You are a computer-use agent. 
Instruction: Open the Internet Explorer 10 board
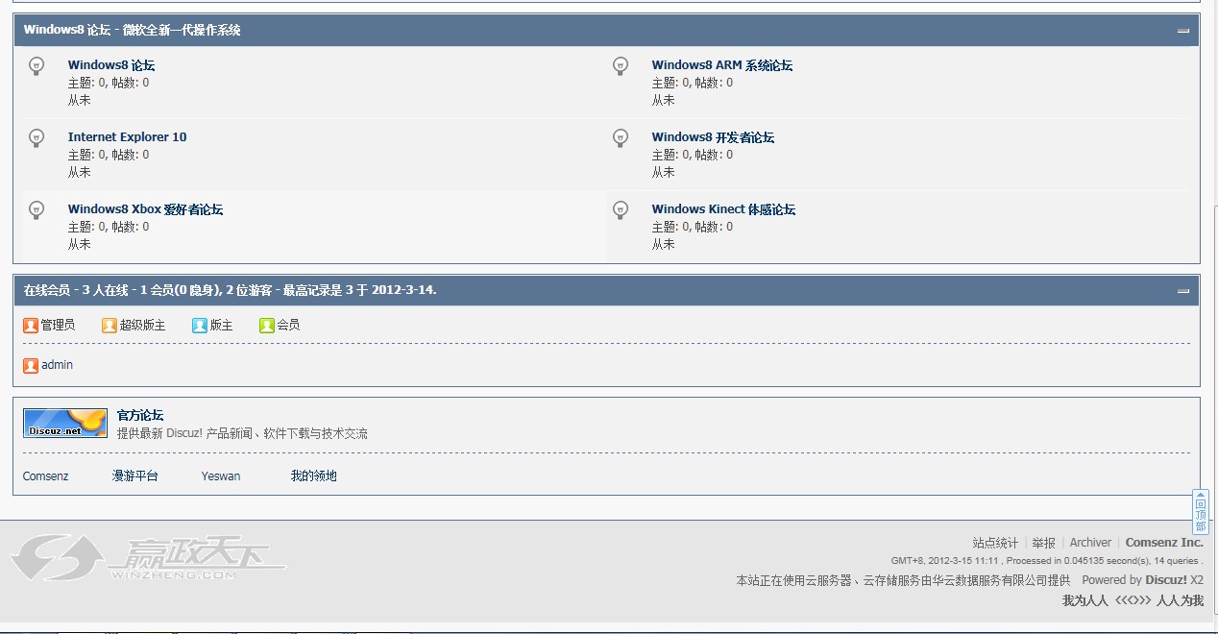point(128,137)
